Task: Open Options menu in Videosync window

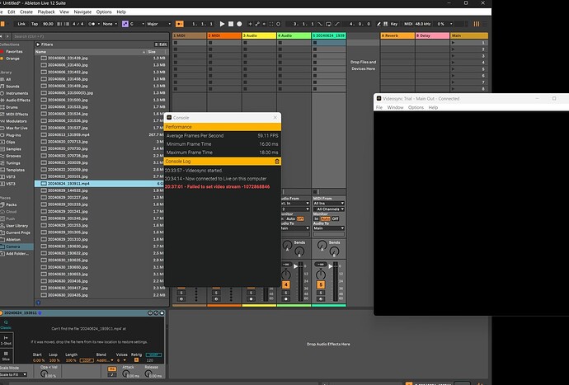Action: (x=416, y=107)
